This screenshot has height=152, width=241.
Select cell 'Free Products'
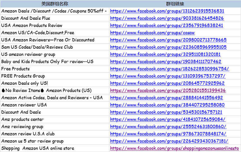tap(54, 69)
